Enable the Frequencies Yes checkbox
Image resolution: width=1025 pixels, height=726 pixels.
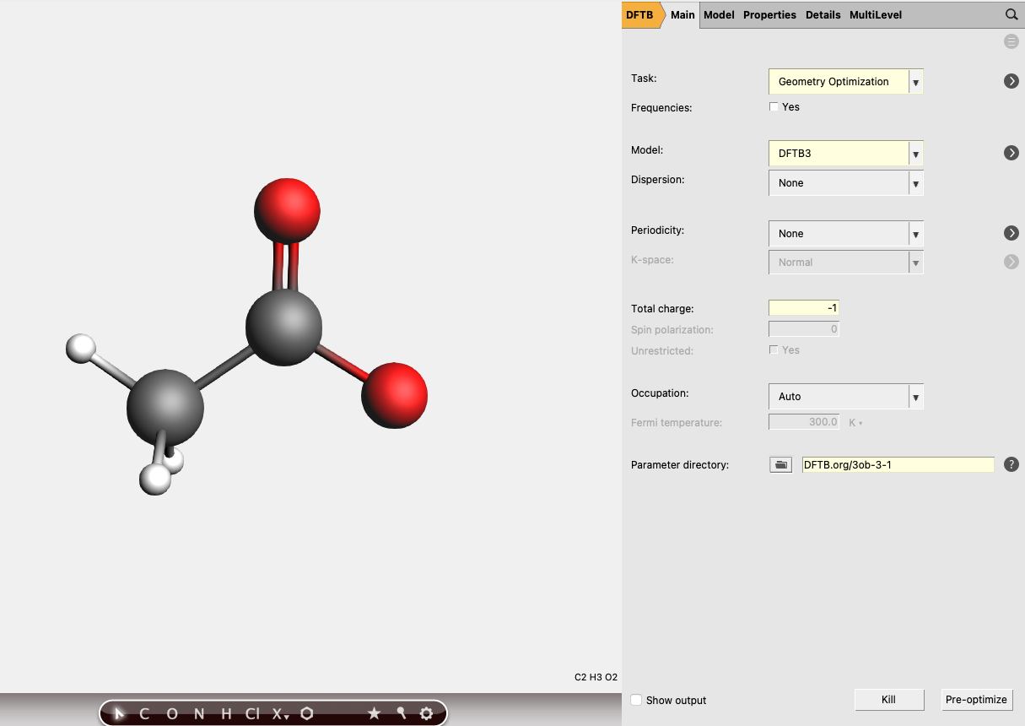coord(774,106)
